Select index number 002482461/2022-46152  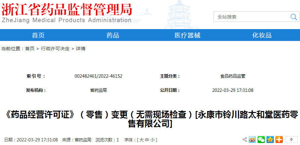[x=98, y=76]
